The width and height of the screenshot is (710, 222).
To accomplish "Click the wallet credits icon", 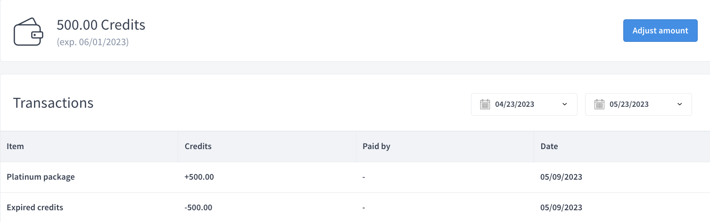I will point(29,32).
